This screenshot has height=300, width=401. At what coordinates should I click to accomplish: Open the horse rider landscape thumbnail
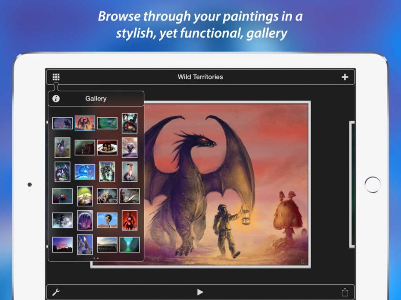(62, 124)
